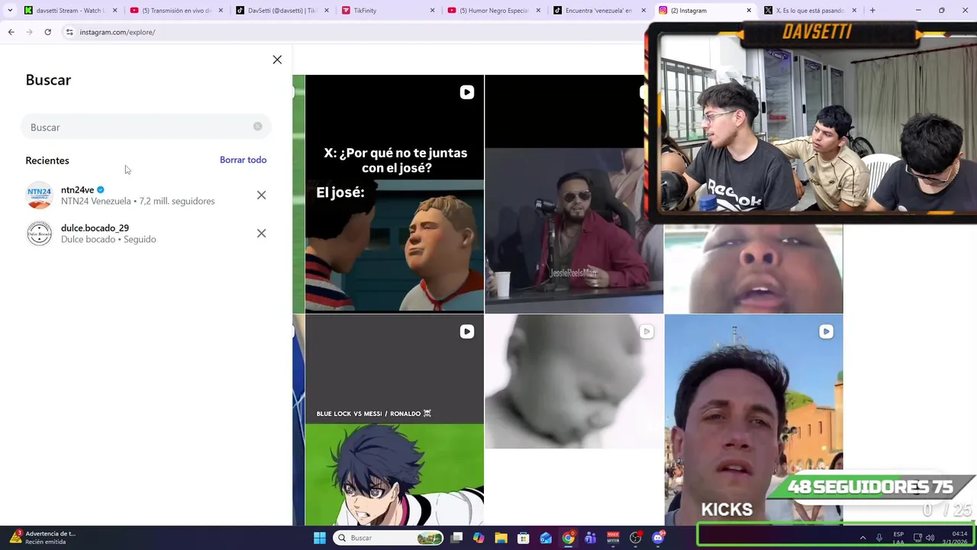Close the Instagram tab
The image size is (977, 550).
(748, 11)
